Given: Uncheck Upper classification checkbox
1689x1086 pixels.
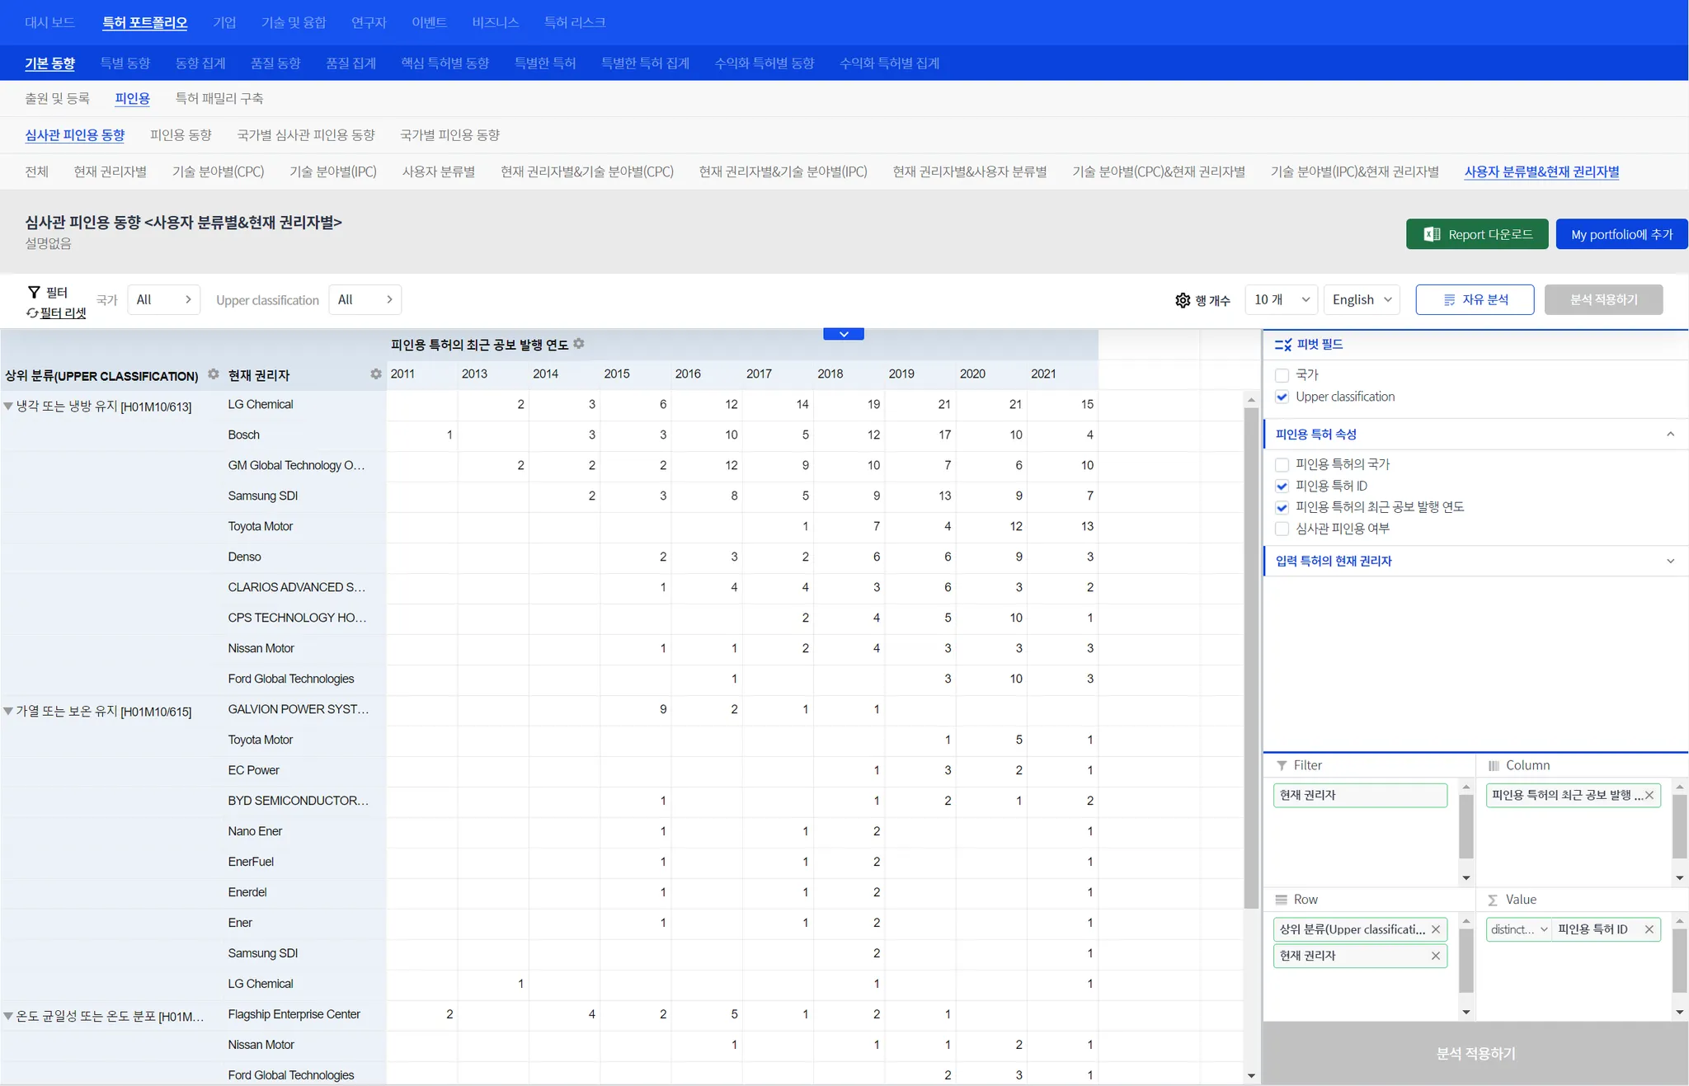Looking at the screenshot, I should 1282,397.
